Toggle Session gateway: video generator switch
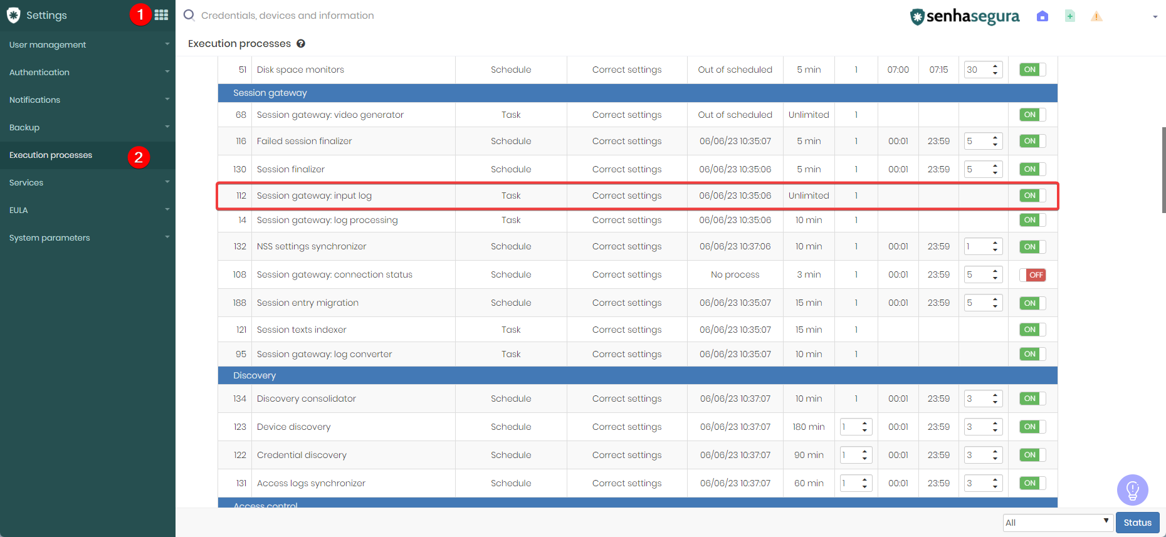 pyautogui.click(x=1032, y=115)
